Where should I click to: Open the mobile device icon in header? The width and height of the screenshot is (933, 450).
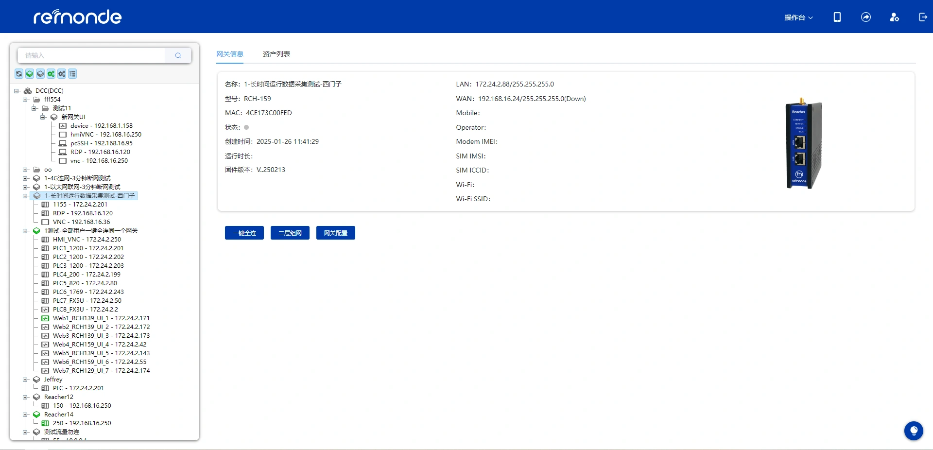coord(837,17)
